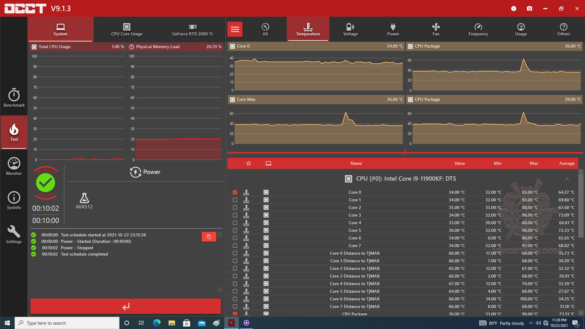585x329 pixels.
Task: Click the red copy log button
Action: click(x=209, y=237)
